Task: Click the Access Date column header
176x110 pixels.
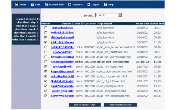Action: coord(142,23)
